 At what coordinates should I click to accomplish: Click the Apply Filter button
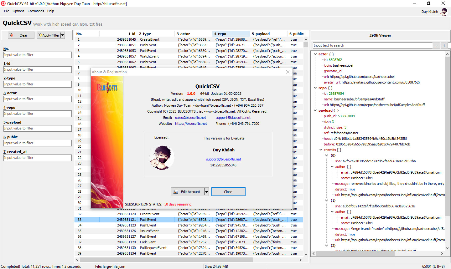click(x=49, y=35)
